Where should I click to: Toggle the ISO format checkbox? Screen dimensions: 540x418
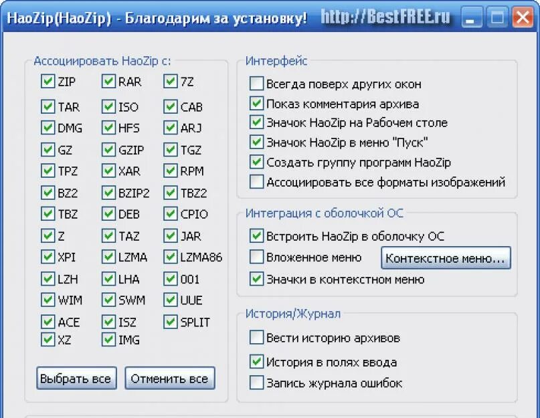click(x=108, y=107)
